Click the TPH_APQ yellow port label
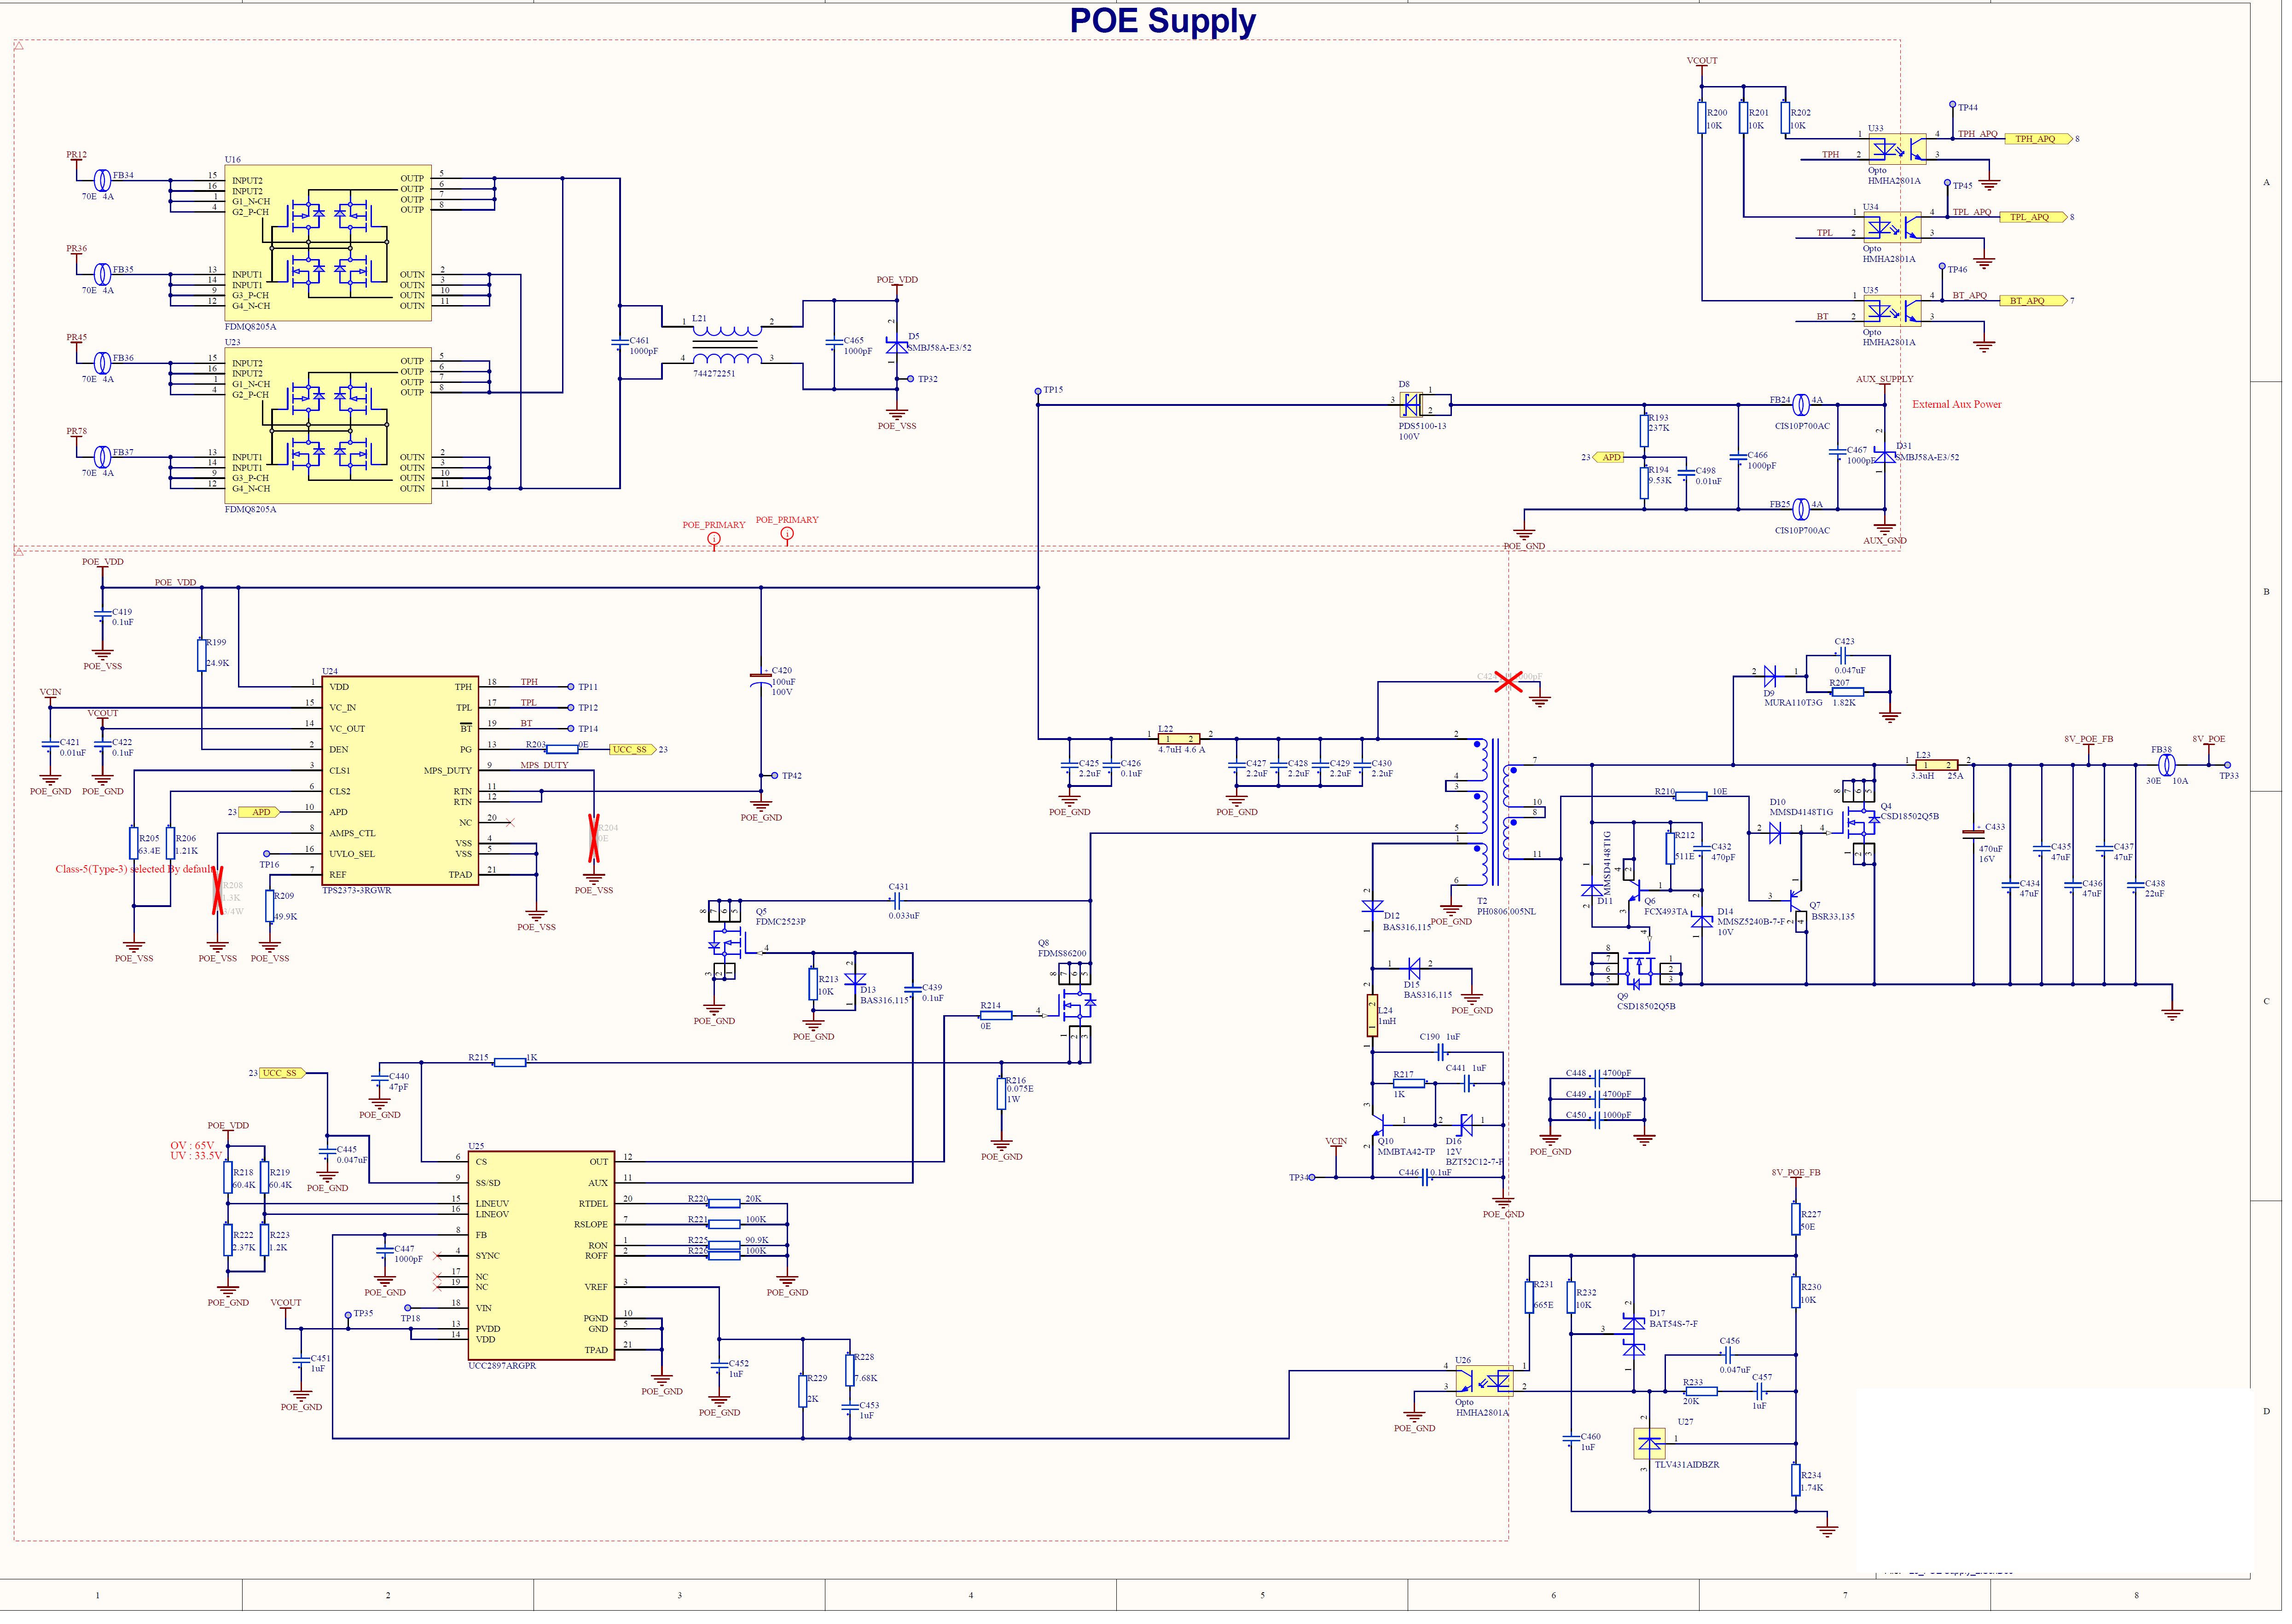 [x=2037, y=139]
